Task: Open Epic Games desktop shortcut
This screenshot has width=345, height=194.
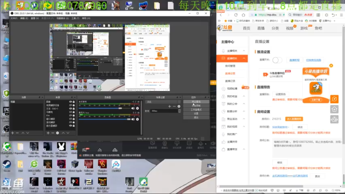Action: point(6,113)
